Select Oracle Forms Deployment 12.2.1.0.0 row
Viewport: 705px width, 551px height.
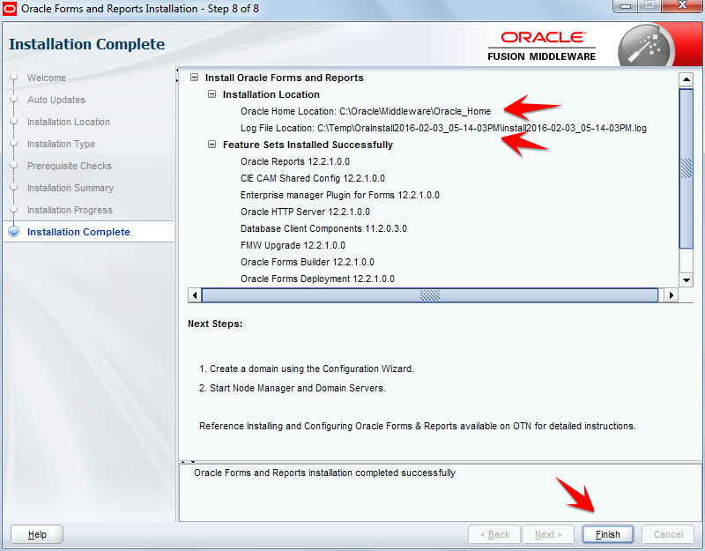click(317, 279)
